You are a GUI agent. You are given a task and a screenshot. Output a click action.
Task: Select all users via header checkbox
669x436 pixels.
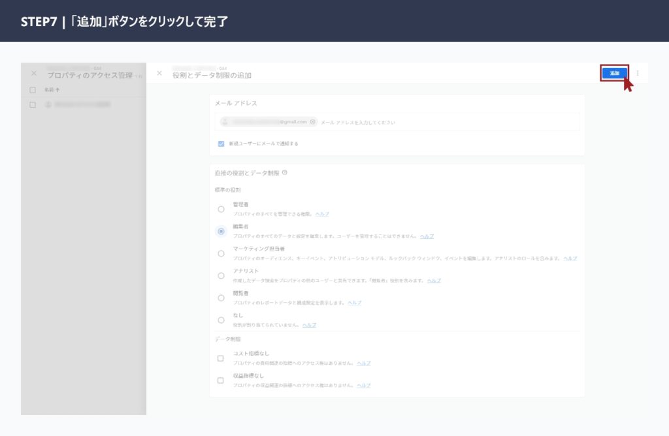tap(31, 88)
